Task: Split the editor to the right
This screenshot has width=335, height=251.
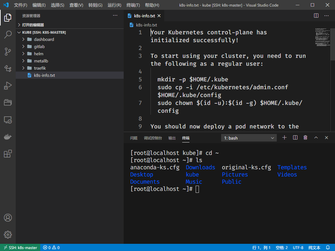Action: click(x=316, y=16)
